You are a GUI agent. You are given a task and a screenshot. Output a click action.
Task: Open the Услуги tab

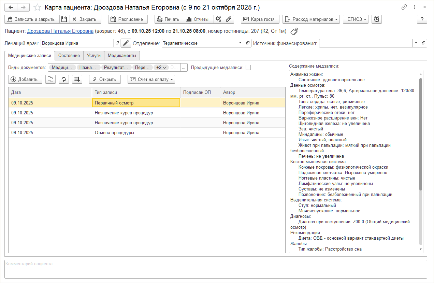tap(93, 55)
